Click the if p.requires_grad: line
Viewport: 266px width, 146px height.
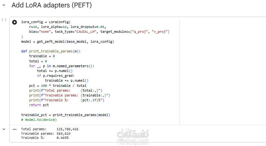tap(56, 76)
